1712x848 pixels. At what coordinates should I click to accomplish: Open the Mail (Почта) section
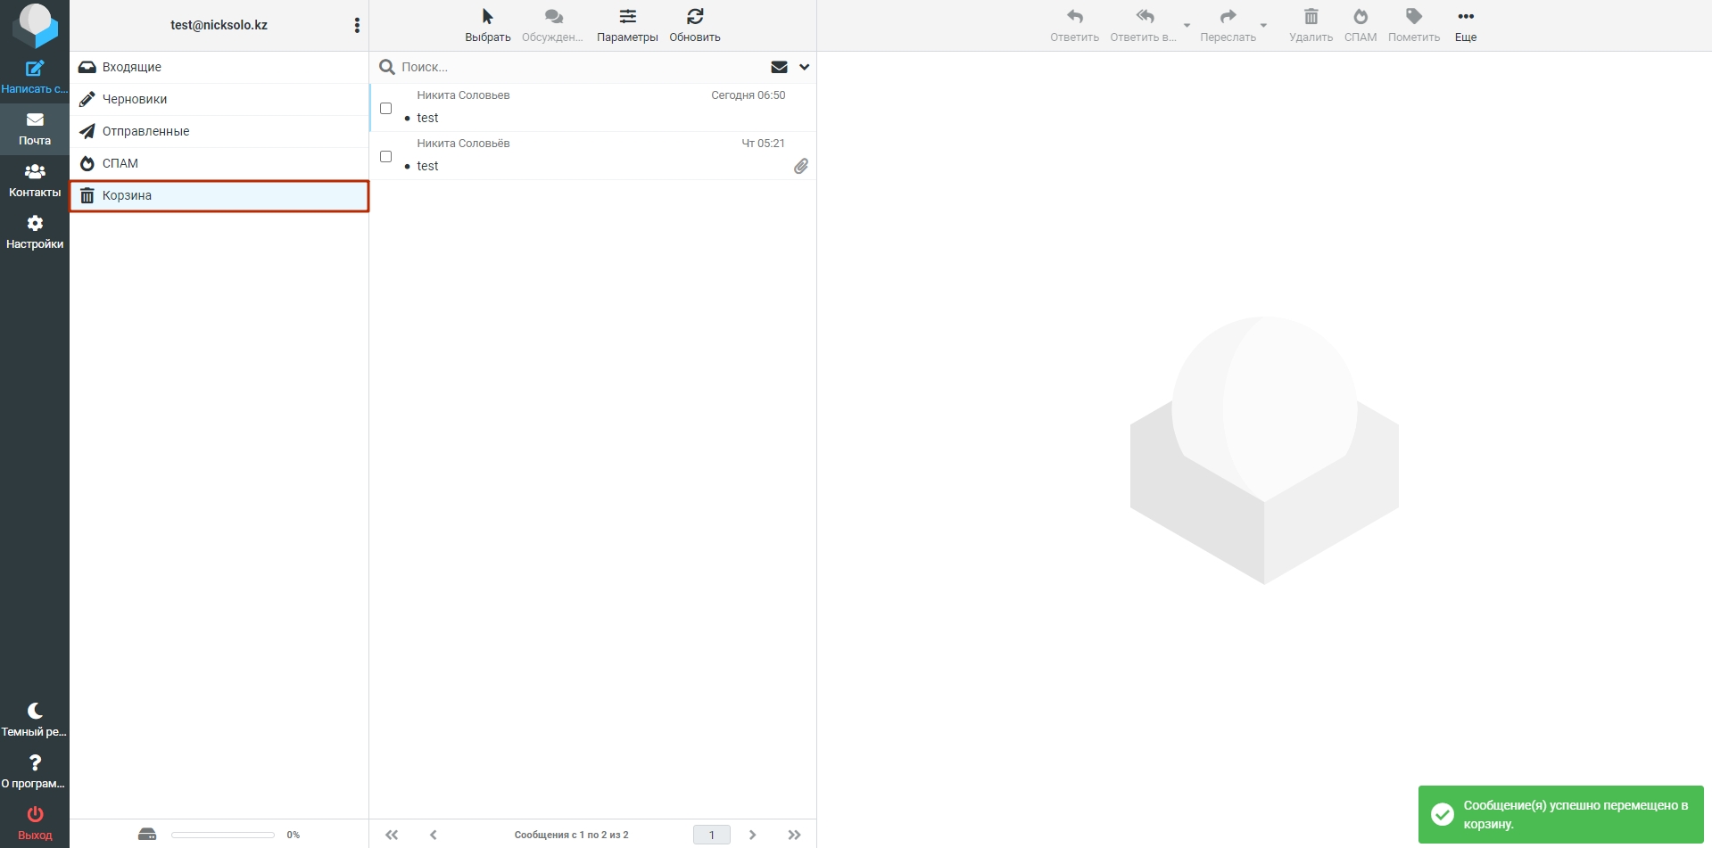(35, 129)
